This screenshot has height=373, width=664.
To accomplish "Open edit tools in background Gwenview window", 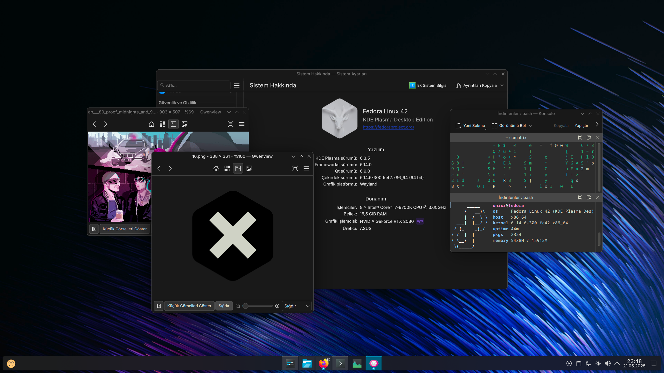I will coord(185,124).
